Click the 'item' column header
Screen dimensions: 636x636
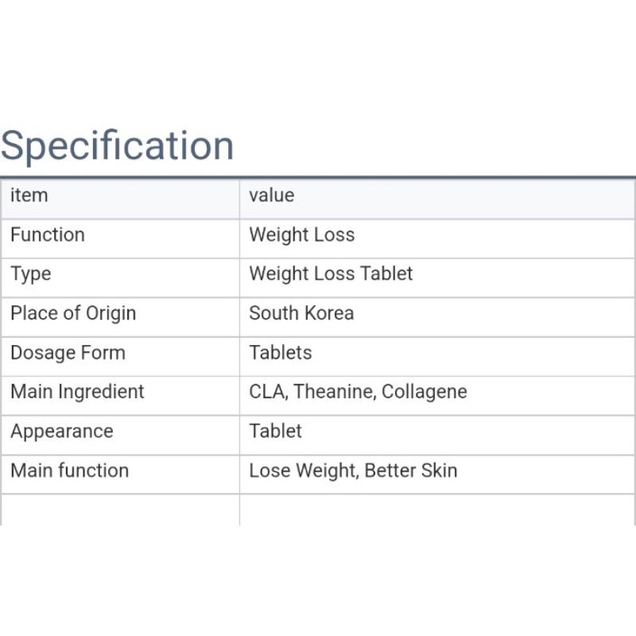(29, 196)
